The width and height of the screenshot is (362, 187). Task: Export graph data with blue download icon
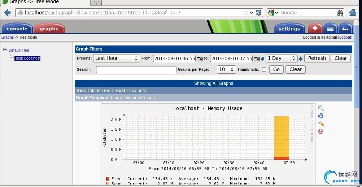pos(320,116)
